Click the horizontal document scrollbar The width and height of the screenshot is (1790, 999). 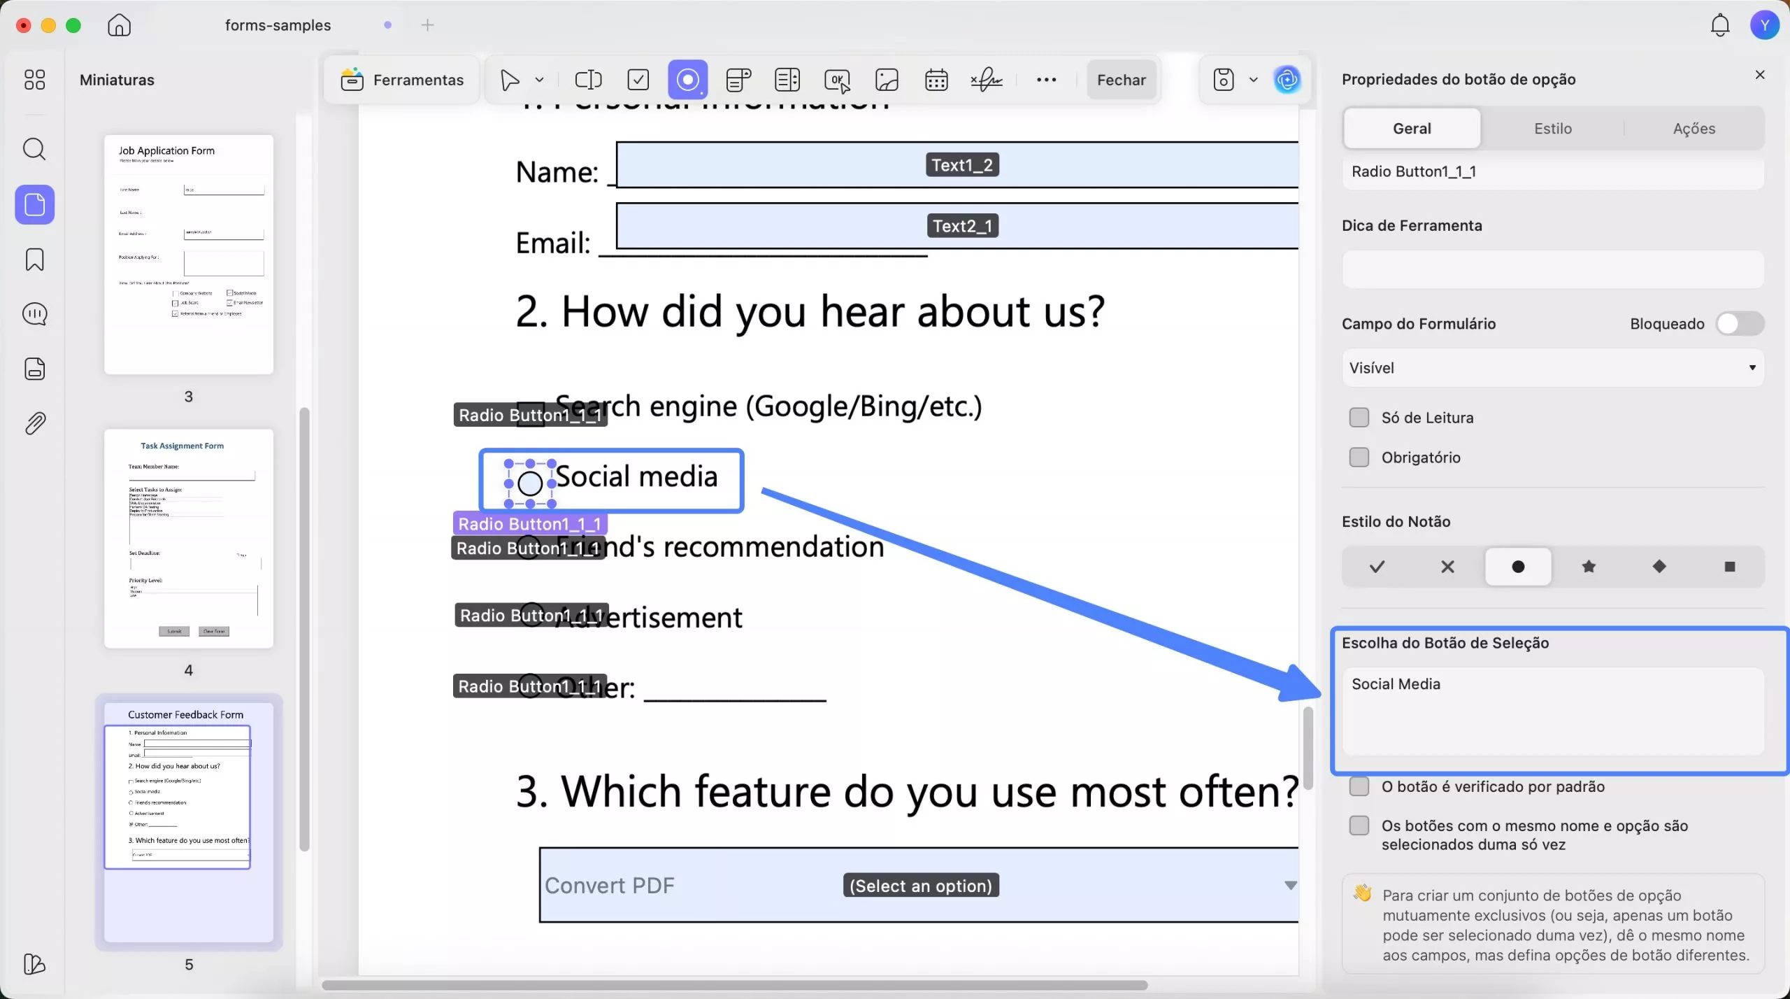pos(734,985)
